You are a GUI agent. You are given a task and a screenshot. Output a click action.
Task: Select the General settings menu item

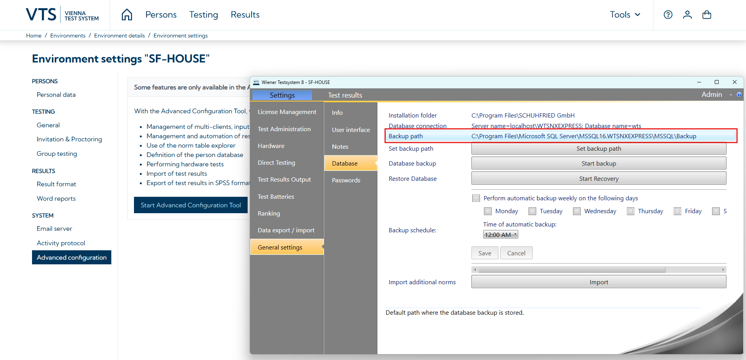[x=287, y=247]
